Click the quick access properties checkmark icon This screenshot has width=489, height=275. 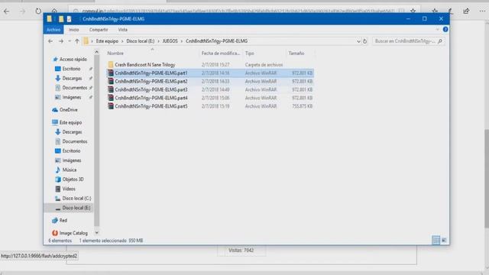(x=69, y=19)
